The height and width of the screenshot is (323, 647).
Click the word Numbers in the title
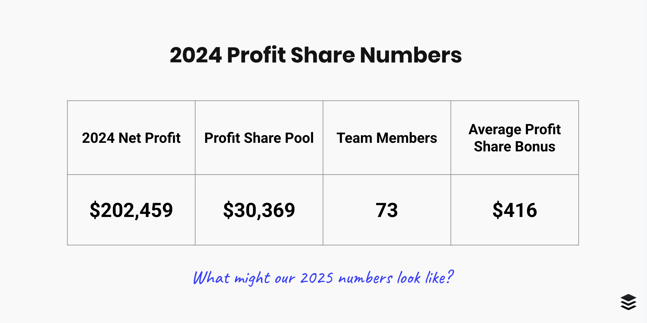pyautogui.click(x=411, y=55)
